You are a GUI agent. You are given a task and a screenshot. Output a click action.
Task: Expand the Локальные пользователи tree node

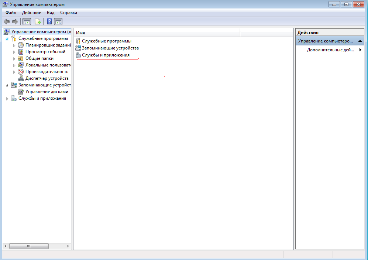tap(14, 65)
